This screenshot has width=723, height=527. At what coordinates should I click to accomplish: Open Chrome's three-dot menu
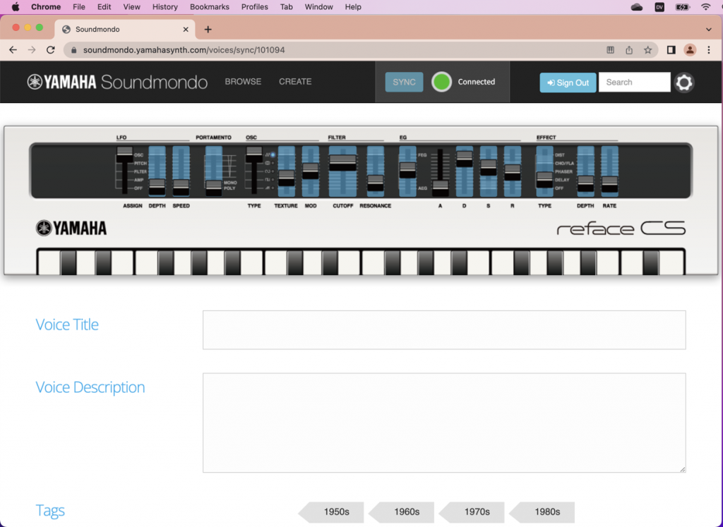coord(708,50)
